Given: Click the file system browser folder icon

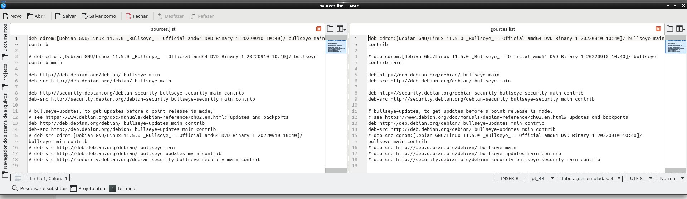Looking at the screenshot, I should tap(5, 174).
